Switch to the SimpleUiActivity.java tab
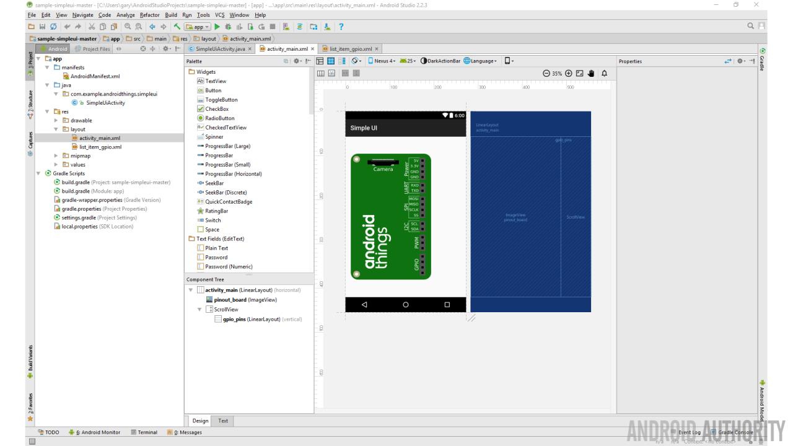793x446 pixels. 220,48
